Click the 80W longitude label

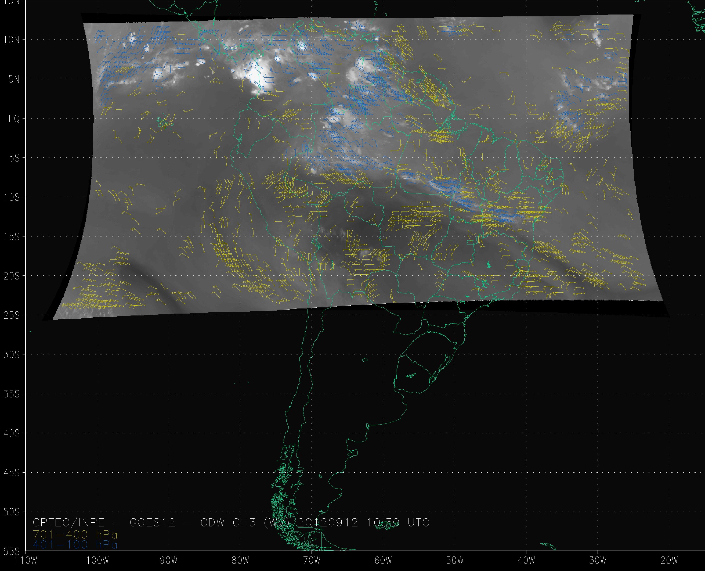[240, 561]
